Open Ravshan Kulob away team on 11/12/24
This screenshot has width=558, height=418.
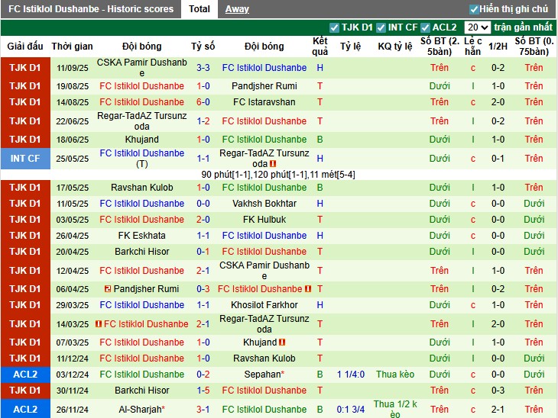pos(264,359)
